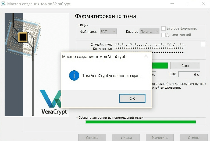Screen dimensions: 210x141
Task: Click the text 'Том VeraCrypt успешно создан.'
Action: 111,76
